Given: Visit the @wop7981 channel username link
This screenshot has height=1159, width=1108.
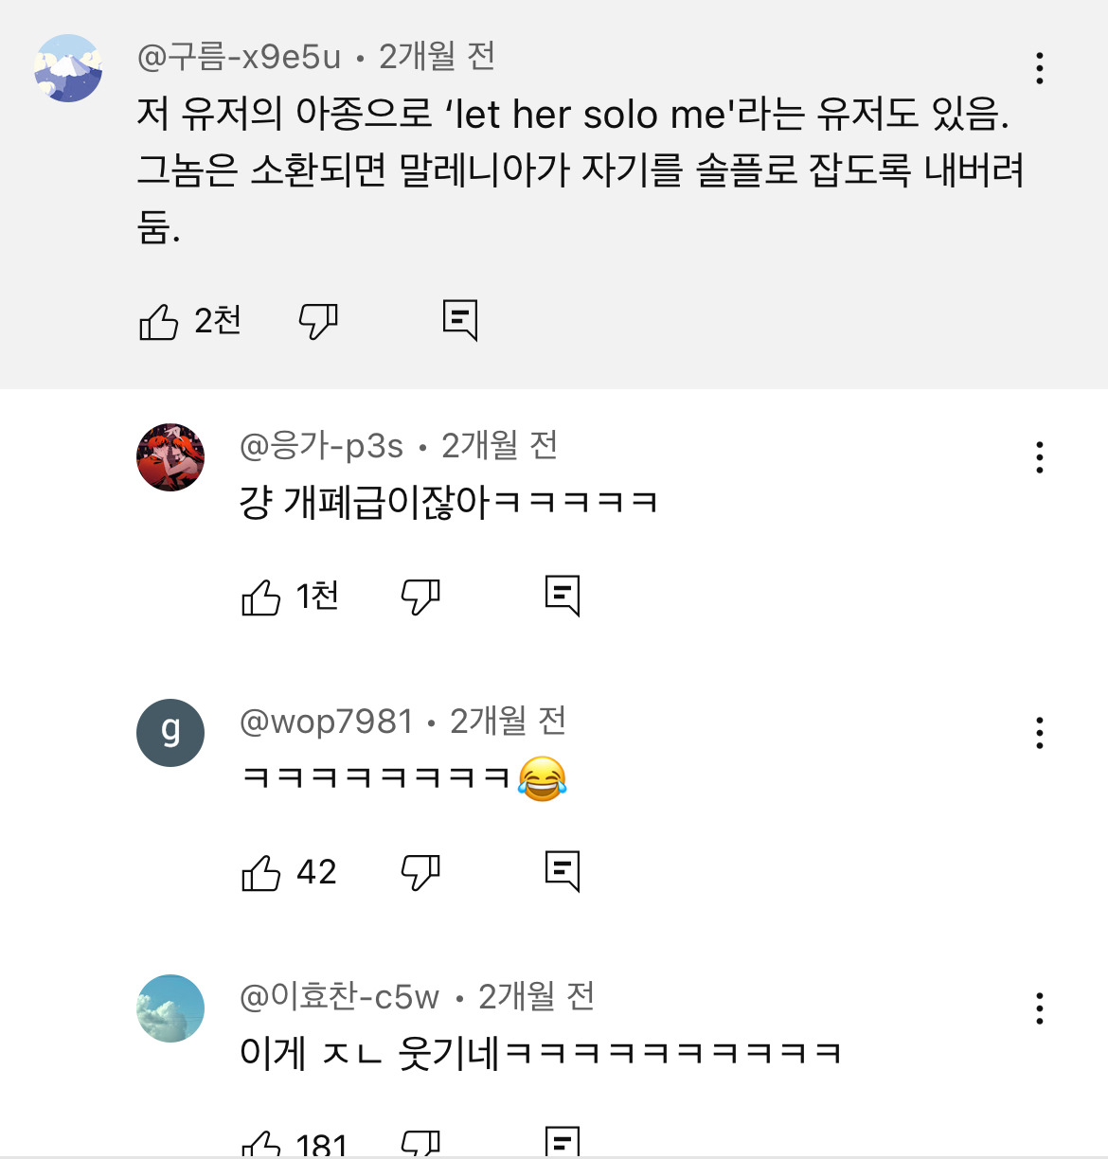Looking at the screenshot, I should tap(327, 722).
